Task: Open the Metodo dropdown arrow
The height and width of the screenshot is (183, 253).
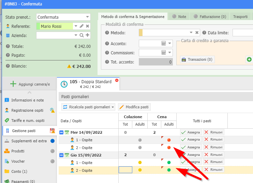Action: tap(191, 33)
